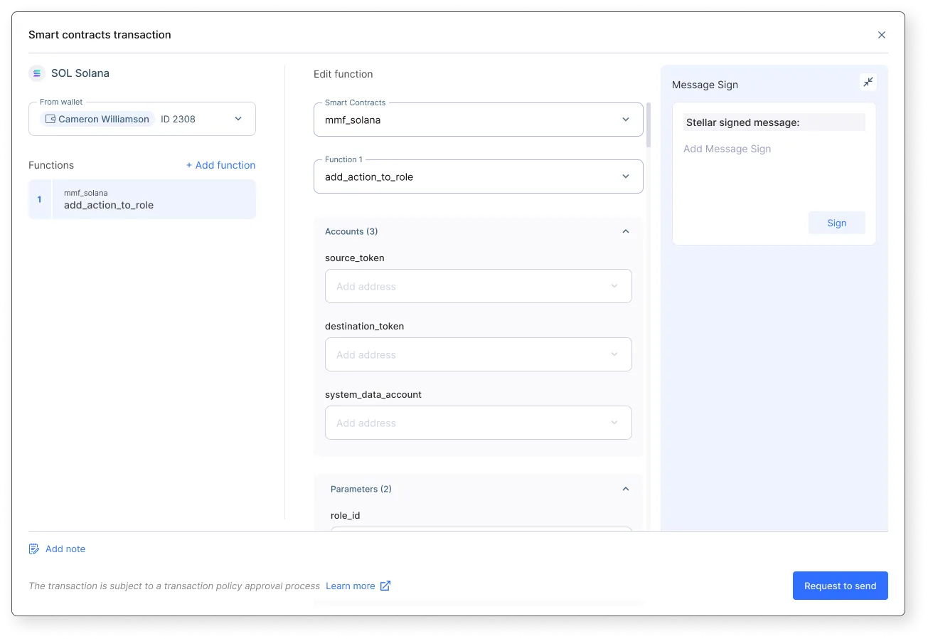This screenshot has height=639, width=928.
Task: Click the Request to send button
Action: pos(841,586)
